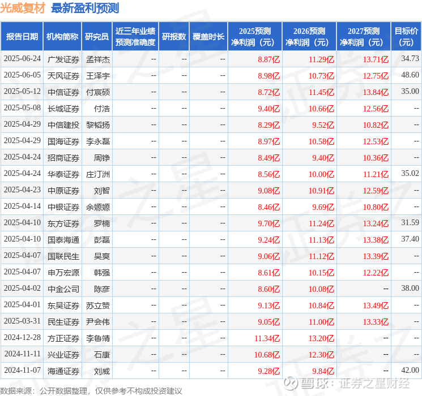This screenshot has width=422, height=396.
Task: Click the 覆盖时长 column header
Action: (208, 37)
